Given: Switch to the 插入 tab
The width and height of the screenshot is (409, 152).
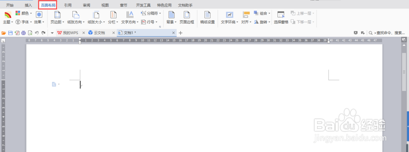Looking at the screenshot, I should (x=28, y=5).
